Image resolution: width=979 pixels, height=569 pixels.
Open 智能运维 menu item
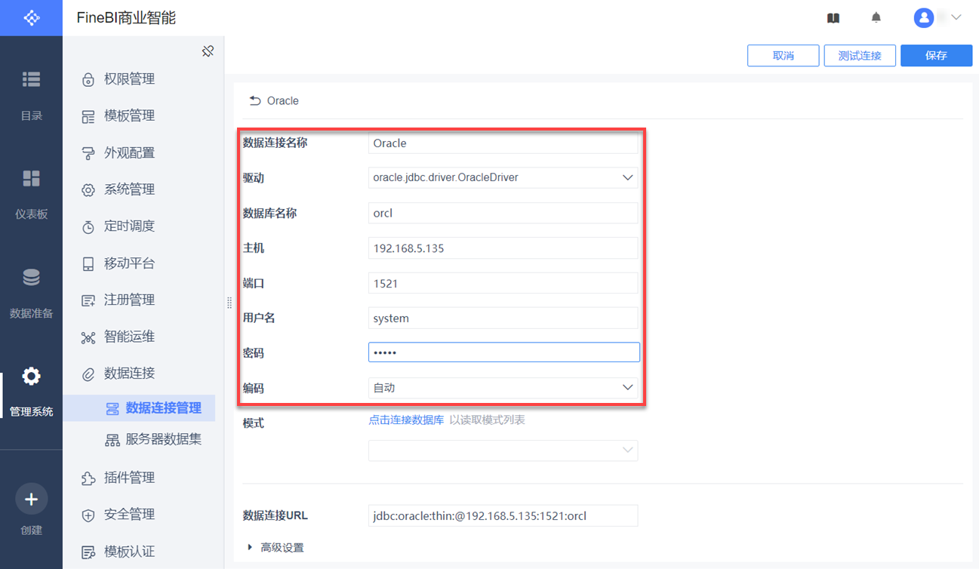[129, 337]
